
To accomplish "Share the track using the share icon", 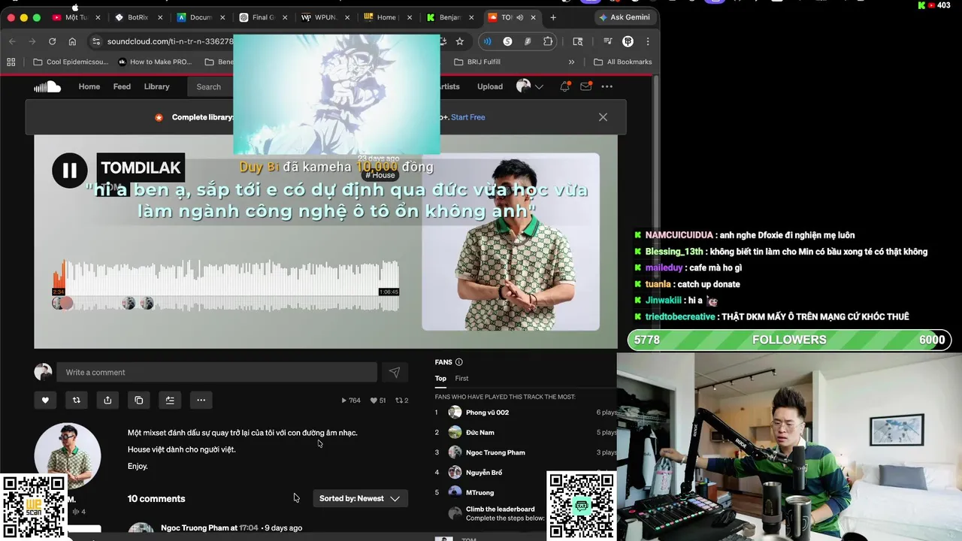I will point(107,400).
